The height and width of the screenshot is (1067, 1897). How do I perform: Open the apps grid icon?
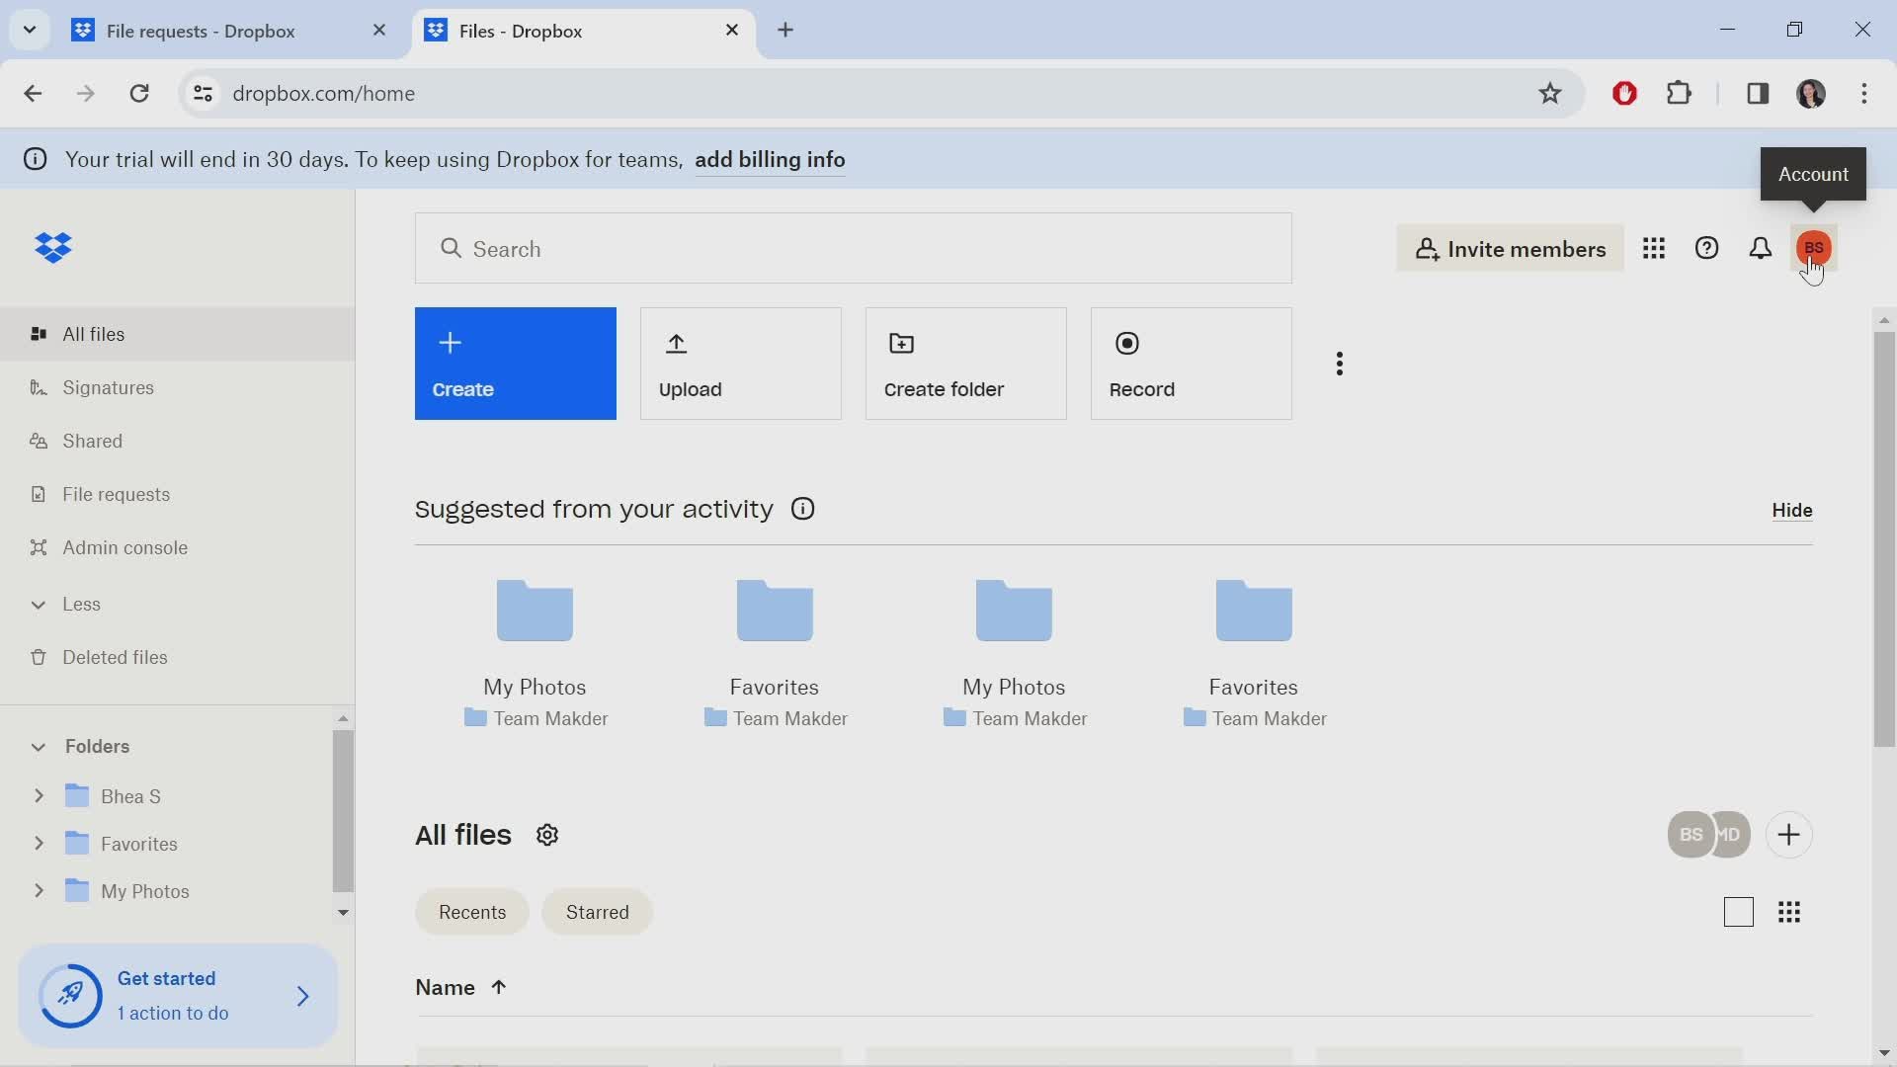click(1653, 248)
